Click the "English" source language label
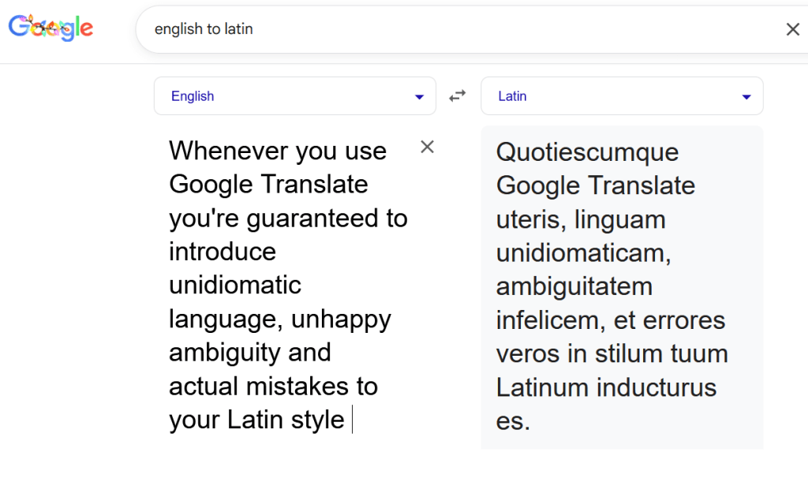808x482 pixels. [x=193, y=96]
